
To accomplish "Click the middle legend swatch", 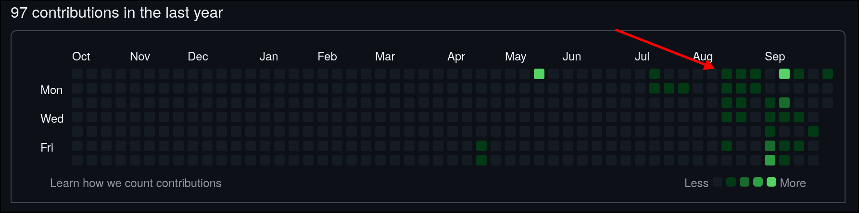I will (x=745, y=182).
